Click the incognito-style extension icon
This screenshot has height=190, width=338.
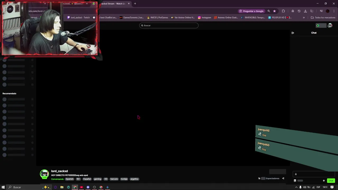click(293, 11)
